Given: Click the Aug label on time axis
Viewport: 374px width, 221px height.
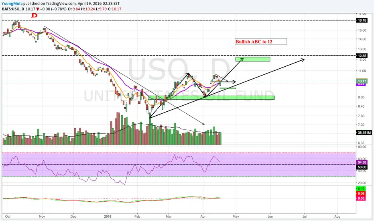Looking at the screenshot, I should pyautogui.click(x=337, y=217).
